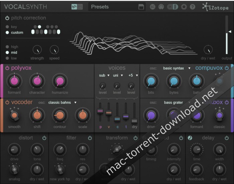Click the dry level fader
Image resolution: width=234 pixels, height=184 pixels.
134,121
